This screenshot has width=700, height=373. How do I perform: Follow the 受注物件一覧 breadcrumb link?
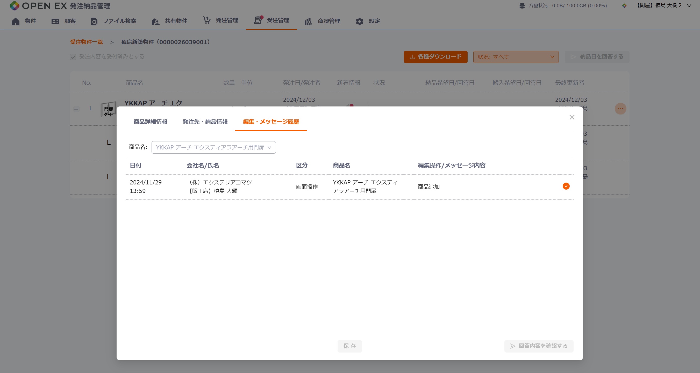click(x=87, y=42)
